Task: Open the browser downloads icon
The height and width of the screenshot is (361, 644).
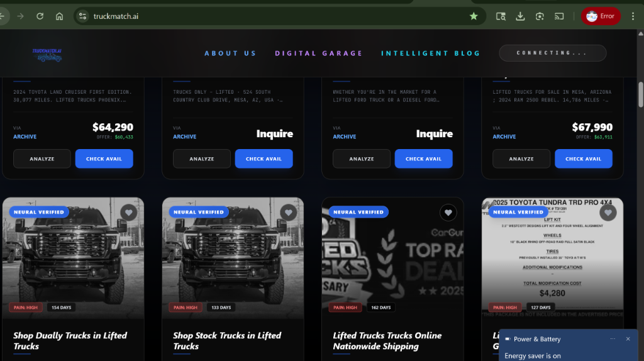Action: pos(520,16)
